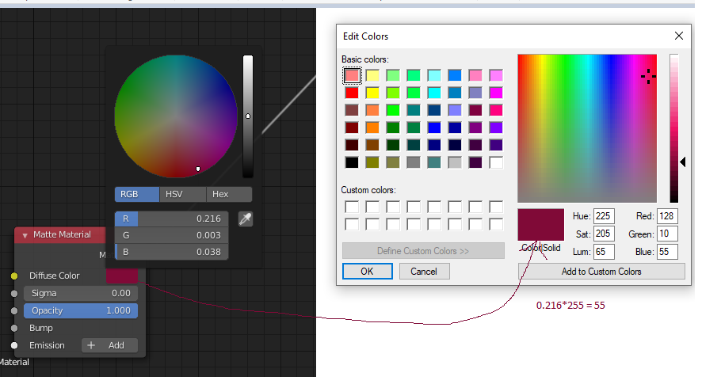Click the Bump input socket
Image resolution: width=721 pixels, height=388 pixels.
(x=13, y=328)
